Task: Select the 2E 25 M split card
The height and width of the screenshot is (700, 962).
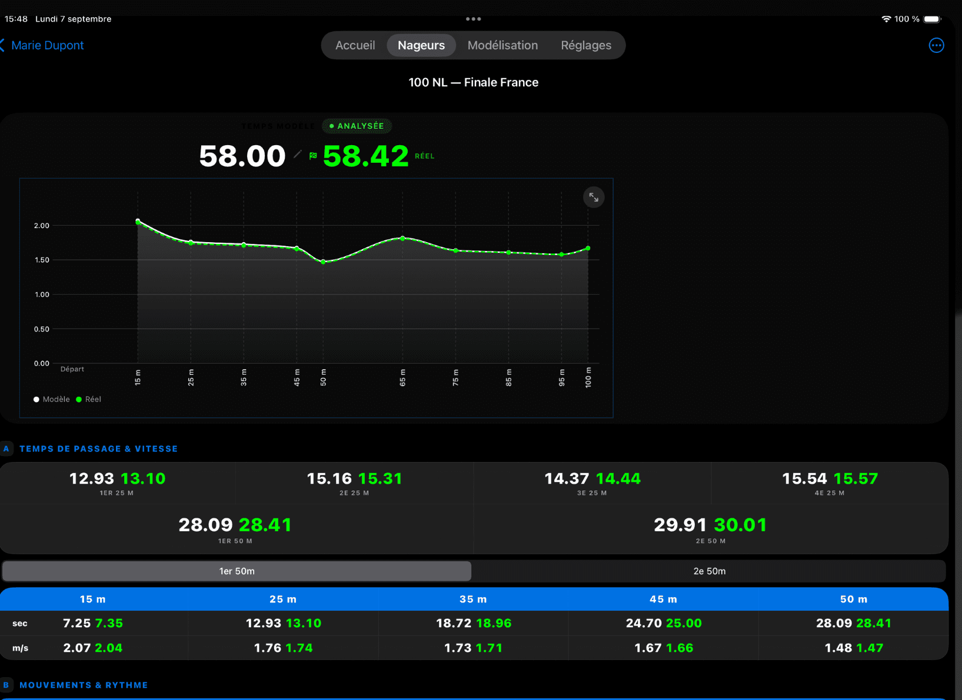Action: pyautogui.click(x=355, y=483)
